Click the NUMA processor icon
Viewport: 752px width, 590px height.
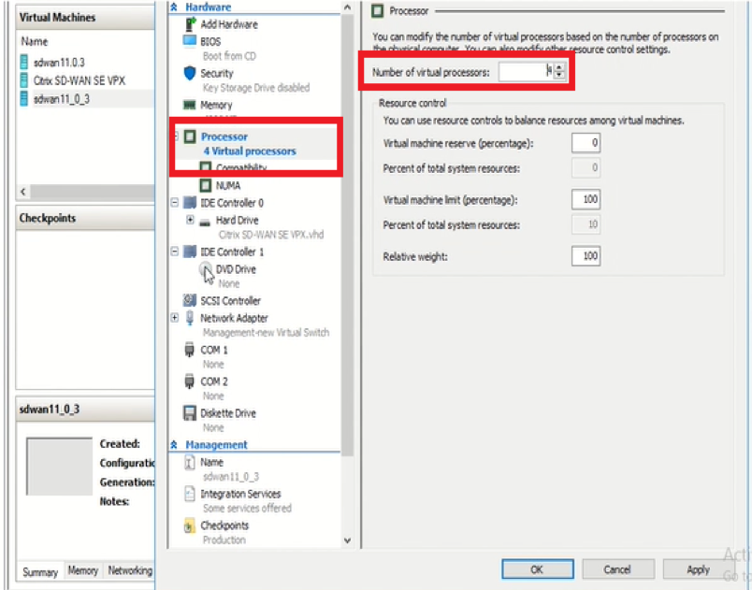click(205, 185)
